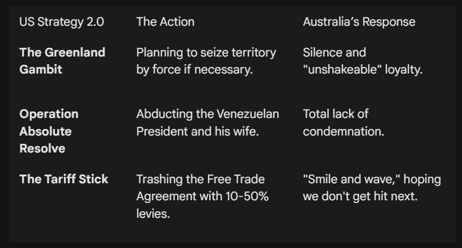This screenshot has width=462, height=248.
Task: Click the word "Venezuelan" in the table
Action: pos(248,114)
